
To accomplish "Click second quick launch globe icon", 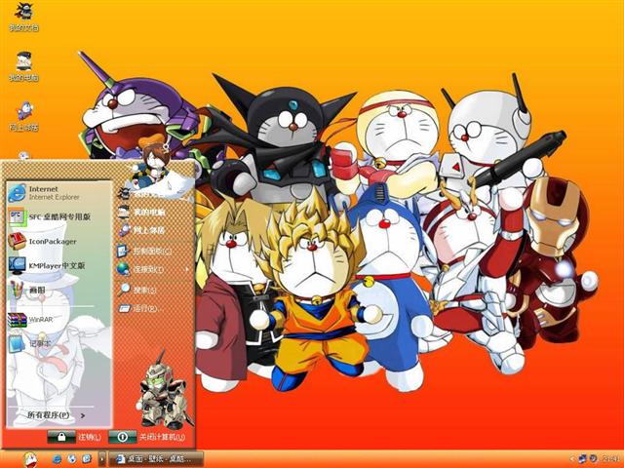I will coord(71,459).
